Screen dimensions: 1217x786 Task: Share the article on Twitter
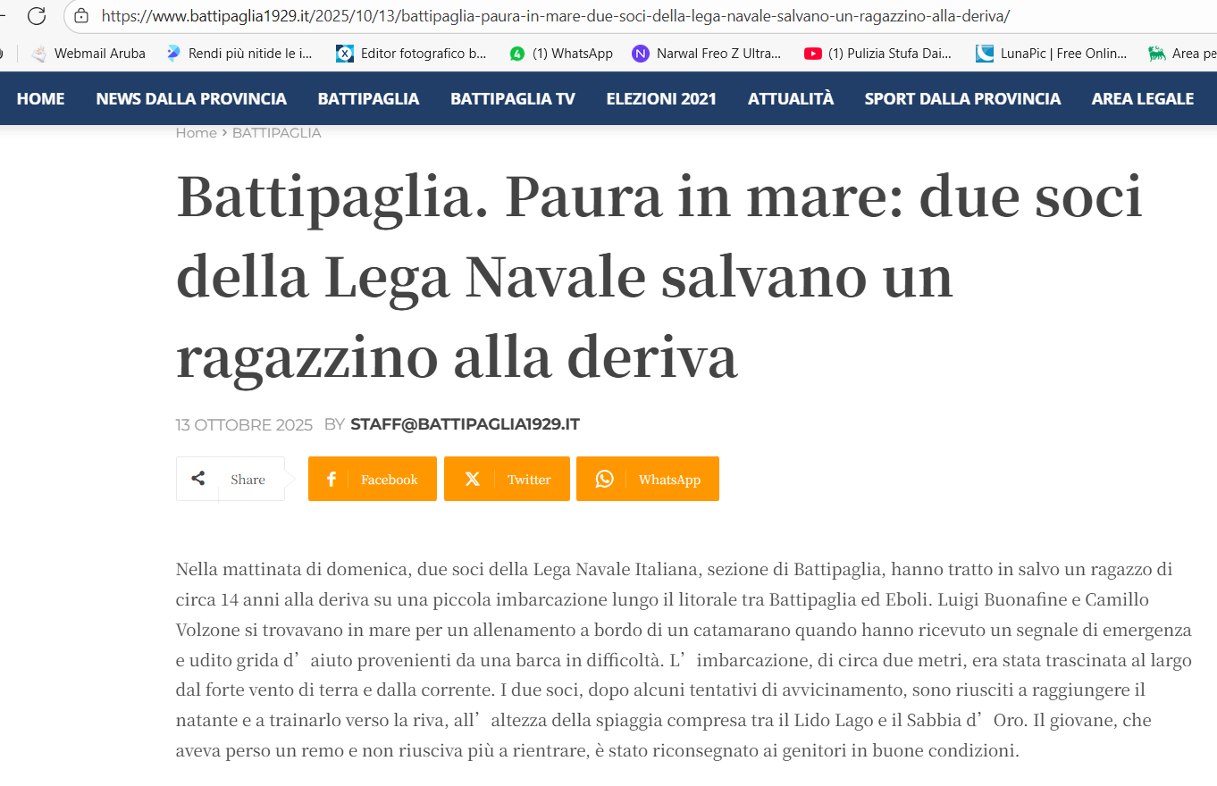507,480
